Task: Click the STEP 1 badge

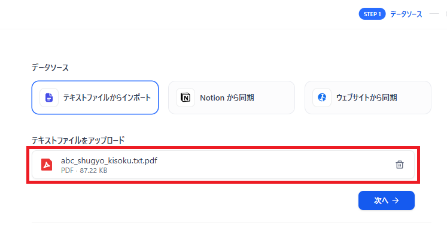Action: click(372, 14)
